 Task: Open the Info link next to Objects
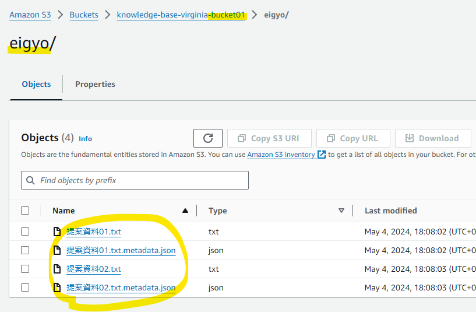click(x=85, y=139)
